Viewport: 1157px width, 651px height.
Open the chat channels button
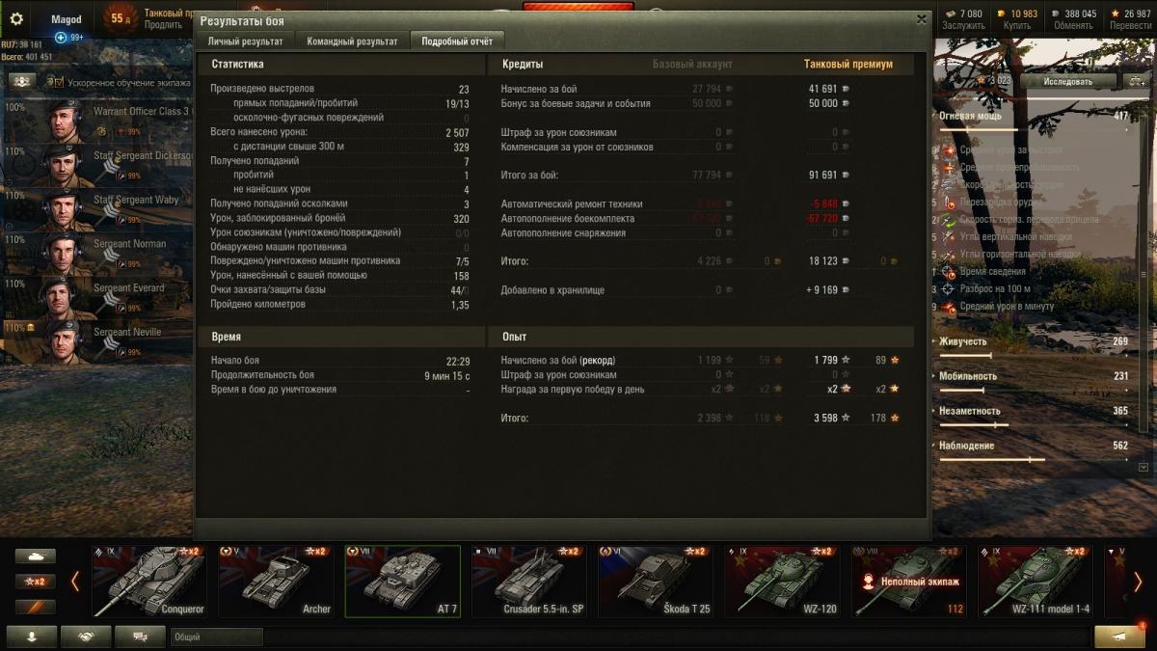coord(140,637)
